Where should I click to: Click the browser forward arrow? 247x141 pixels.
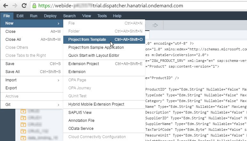[15, 5]
